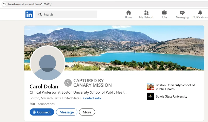This screenshot has height=122, width=208.
Task: Click the browser site info icon
Action: [4, 4]
